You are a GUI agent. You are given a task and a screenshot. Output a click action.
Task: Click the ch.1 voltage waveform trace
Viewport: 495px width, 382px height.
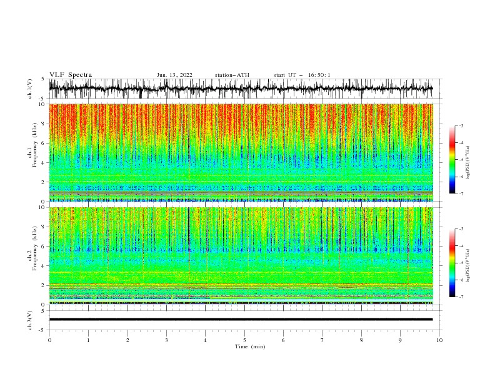[x=241, y=89]
